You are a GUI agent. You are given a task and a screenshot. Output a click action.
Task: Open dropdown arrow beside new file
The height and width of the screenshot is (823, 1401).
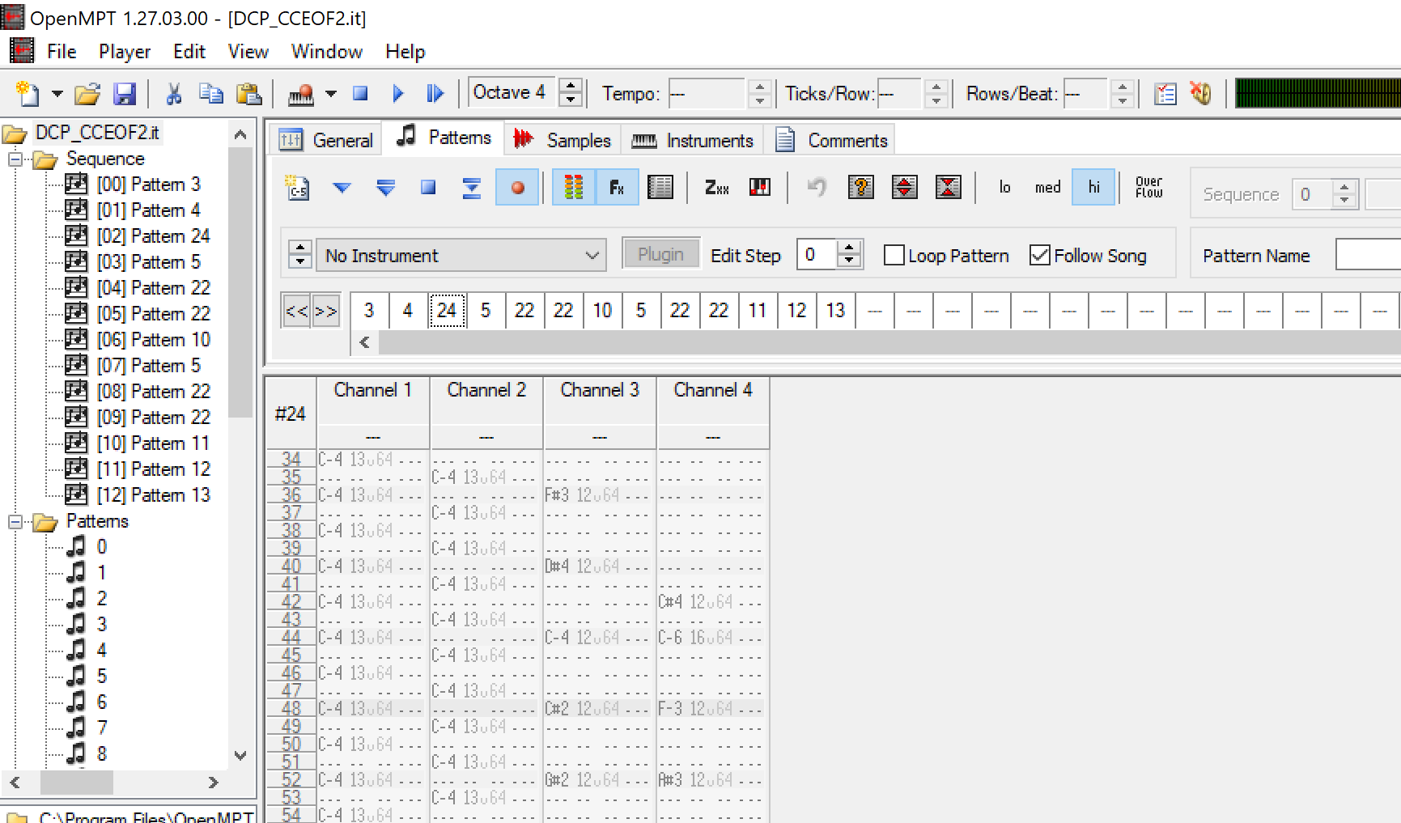pos(57,94)
